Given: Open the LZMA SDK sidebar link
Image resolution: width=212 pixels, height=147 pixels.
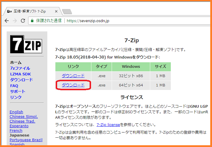Looking at the screenshot, I should (x=20, y=74).
